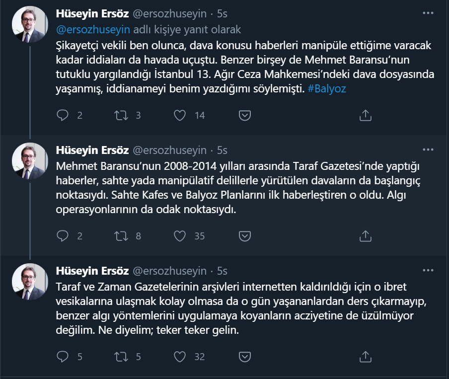Open the @ersozhuseyin mention in reply line

(92, 29)
